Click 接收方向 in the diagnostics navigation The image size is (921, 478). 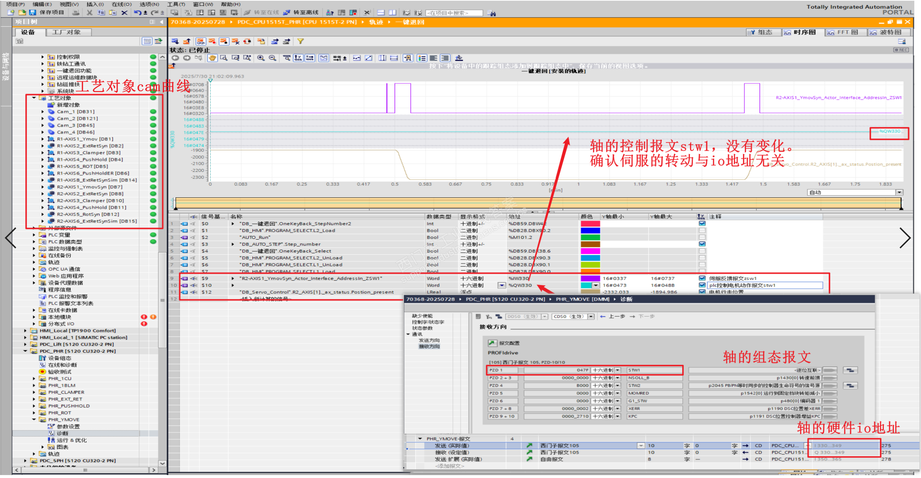[x=429, y=347]
